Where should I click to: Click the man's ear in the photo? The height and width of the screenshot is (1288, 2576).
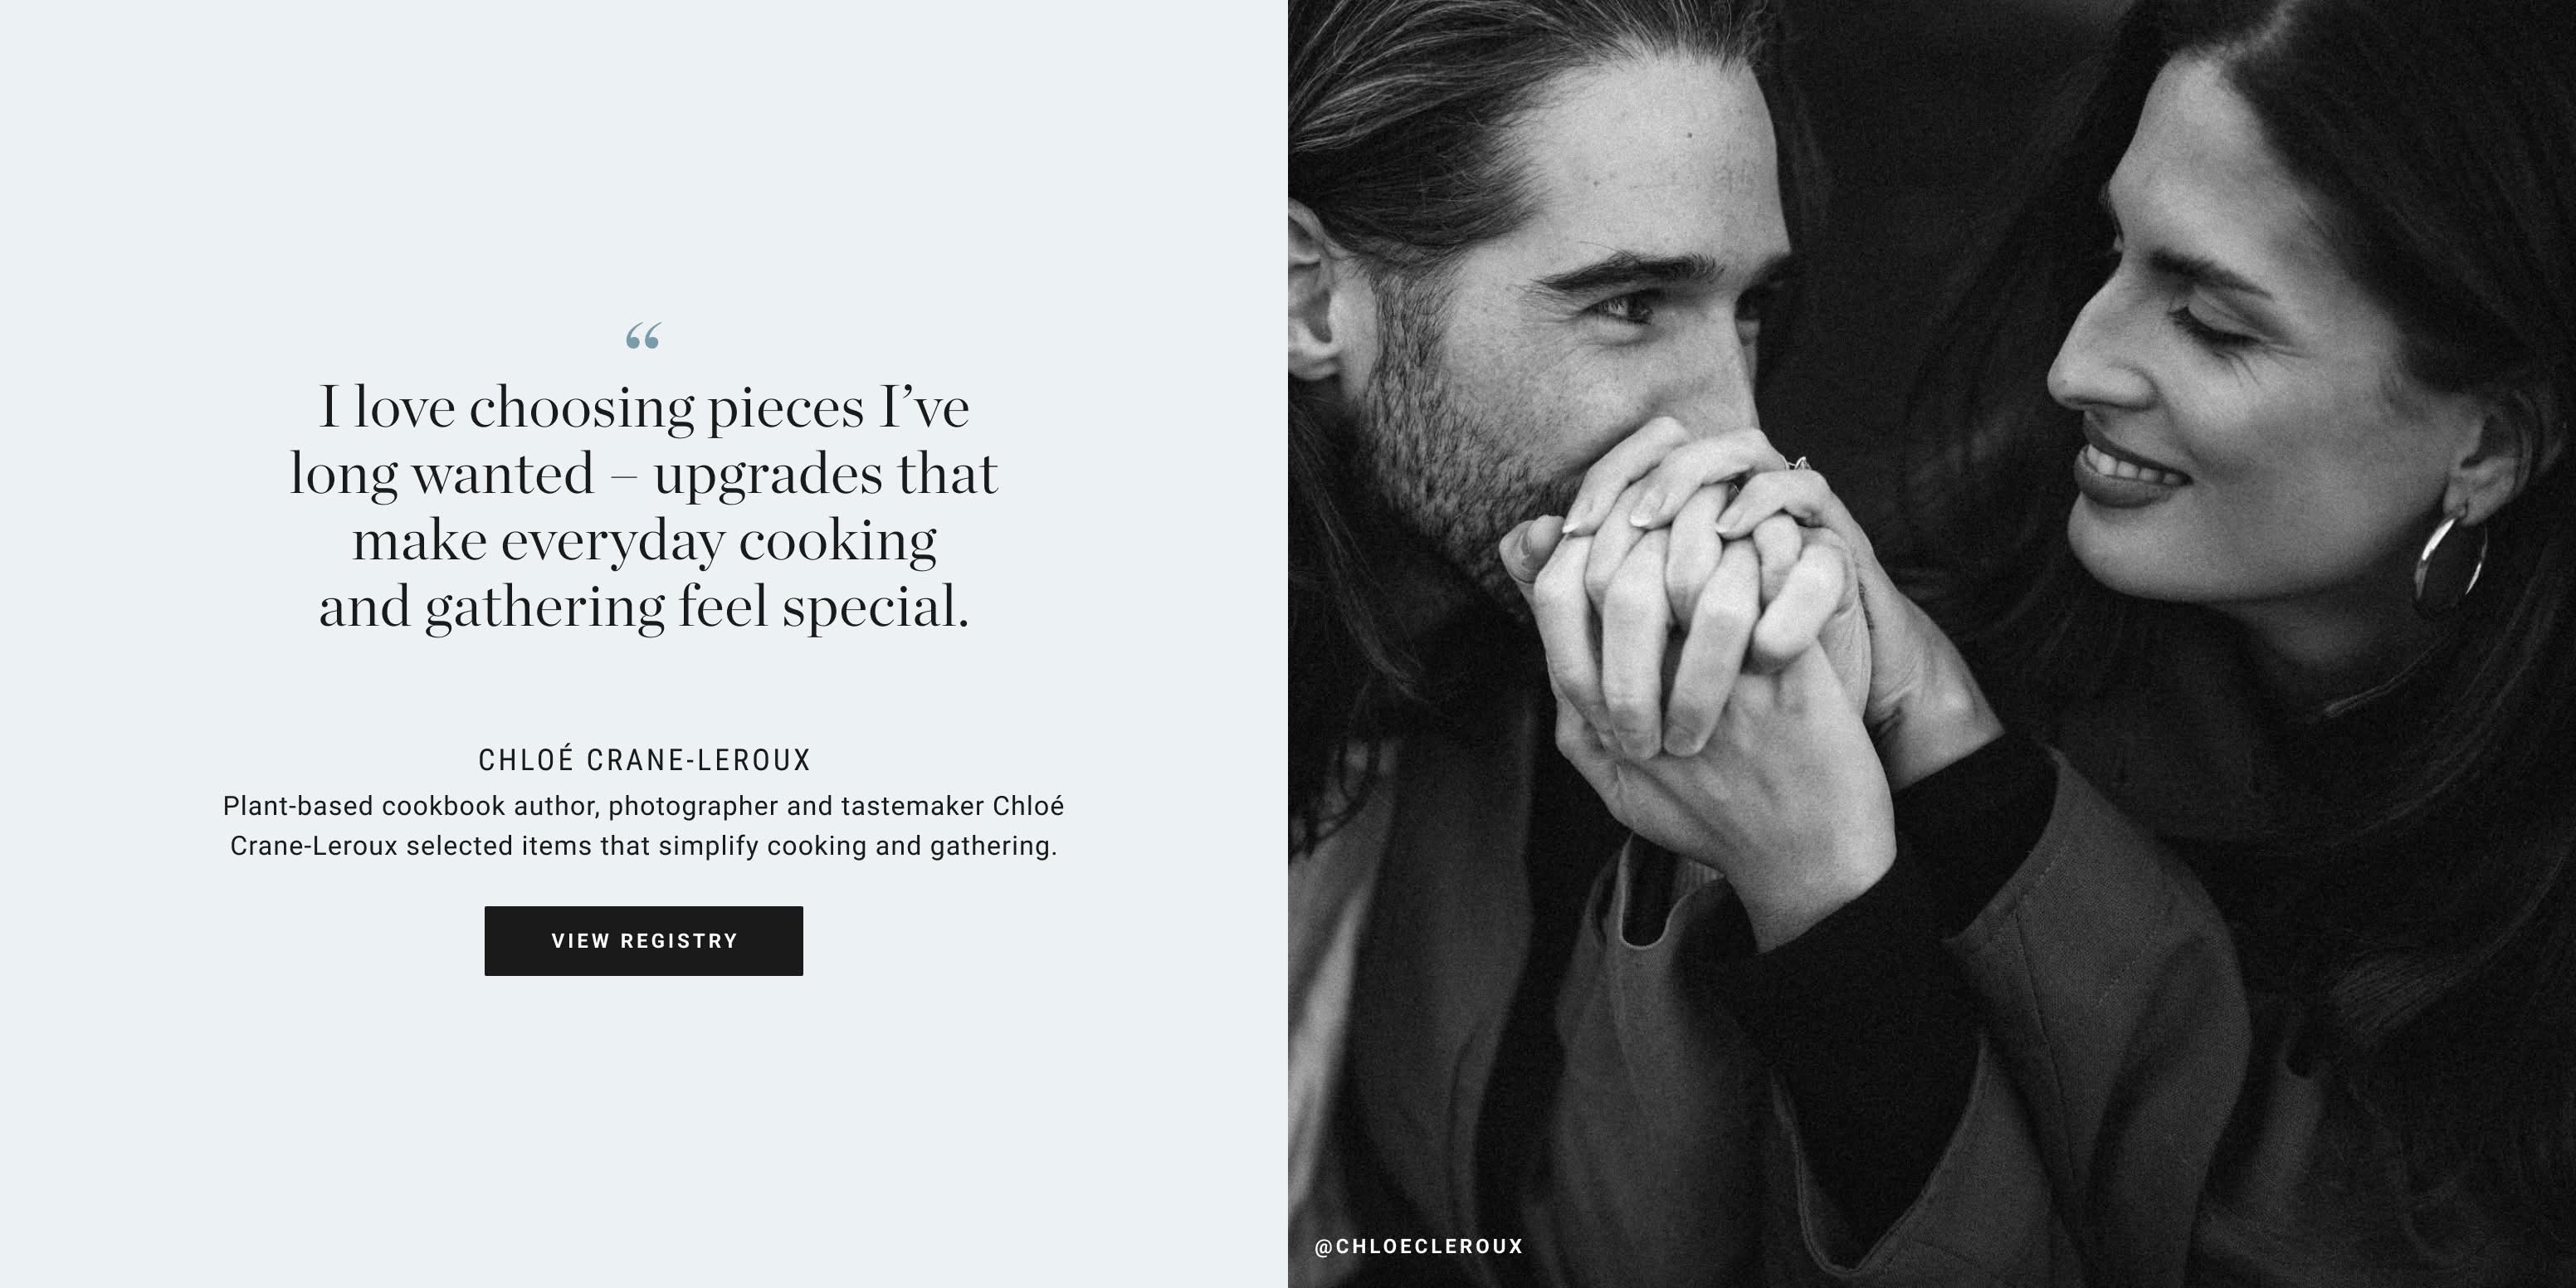1312,290
